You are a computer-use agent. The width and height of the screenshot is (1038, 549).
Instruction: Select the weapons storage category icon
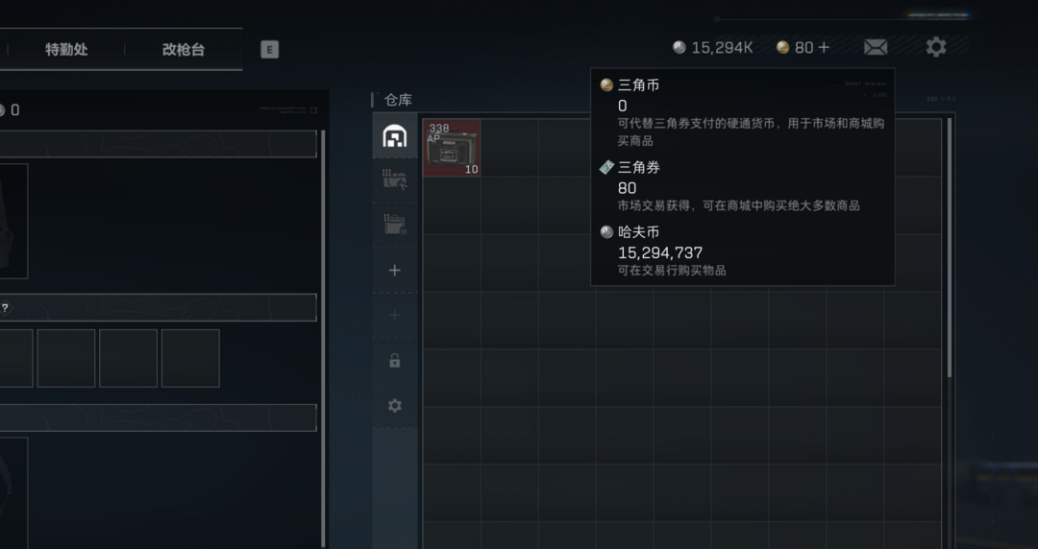[395, 179]
